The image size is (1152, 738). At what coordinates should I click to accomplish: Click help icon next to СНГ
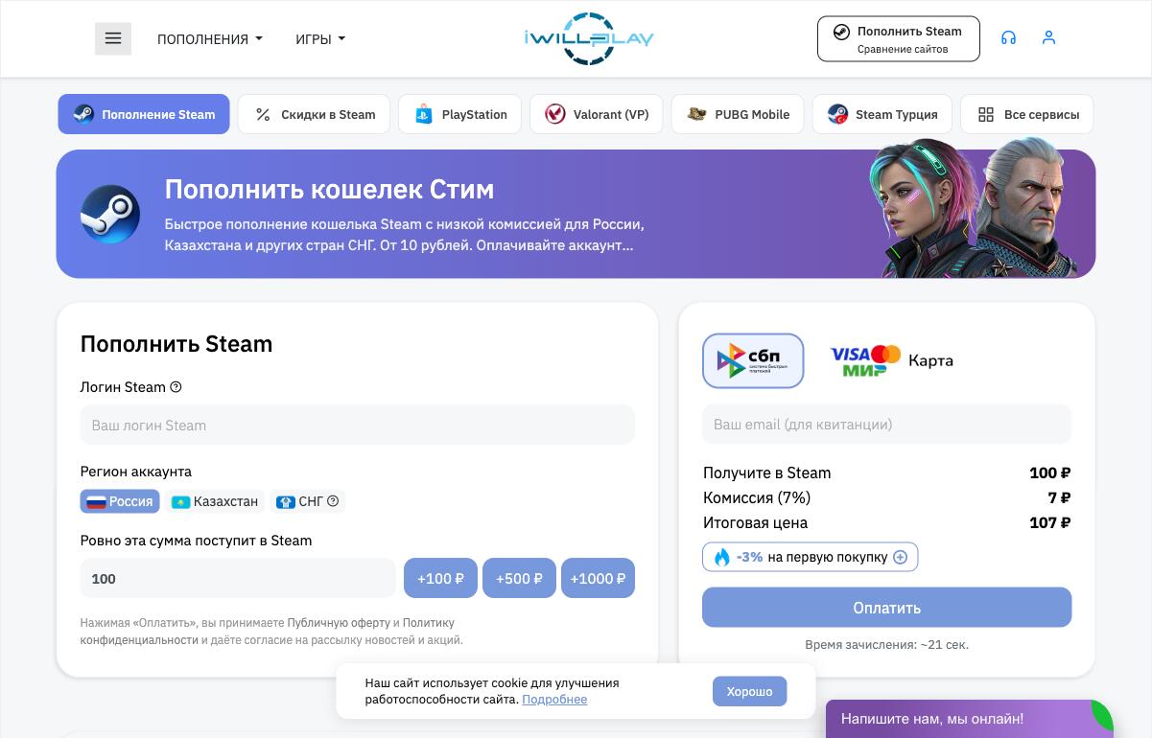(333, 501)
